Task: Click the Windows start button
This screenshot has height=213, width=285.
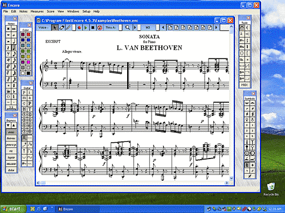Action: pos(13,209)
